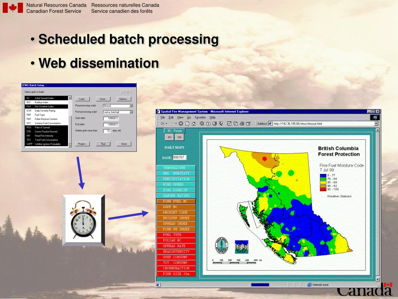Select the FUEL TYPE map button
Image resolution: width=398 pixels, height=299 pixels.
pos(176,235)
